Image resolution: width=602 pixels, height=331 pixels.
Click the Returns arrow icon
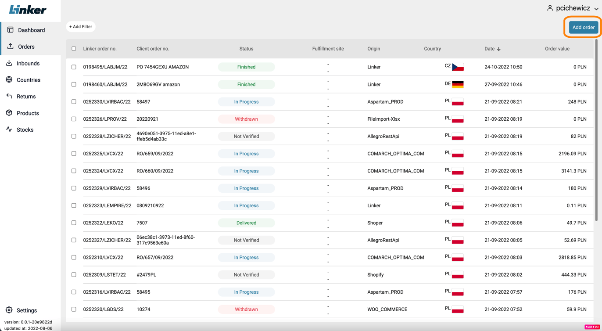coord(9,96)
